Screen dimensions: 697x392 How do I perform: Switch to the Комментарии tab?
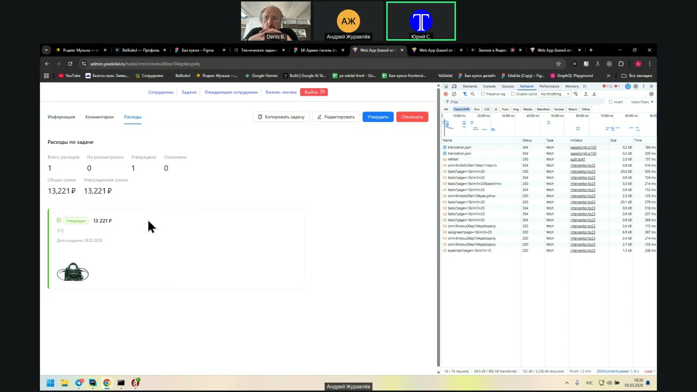click(x=99, y=117)
